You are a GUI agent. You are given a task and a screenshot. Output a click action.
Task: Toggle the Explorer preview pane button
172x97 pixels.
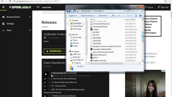click(136, 16)
